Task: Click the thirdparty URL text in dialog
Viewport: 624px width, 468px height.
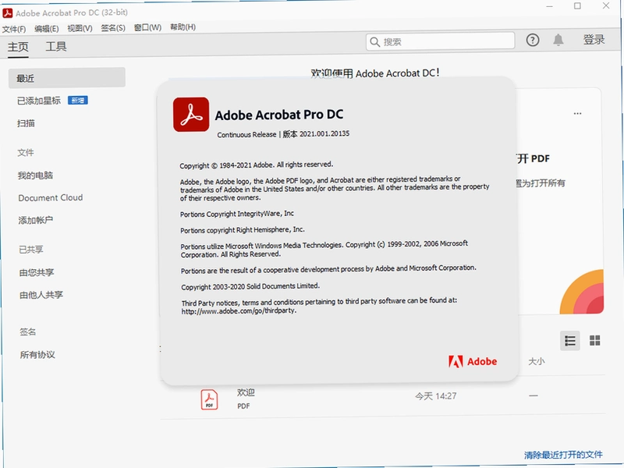Action: [x=239, y=311]
